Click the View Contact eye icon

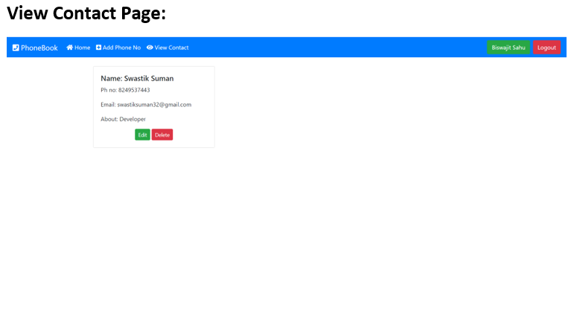[x=150, y=48]
